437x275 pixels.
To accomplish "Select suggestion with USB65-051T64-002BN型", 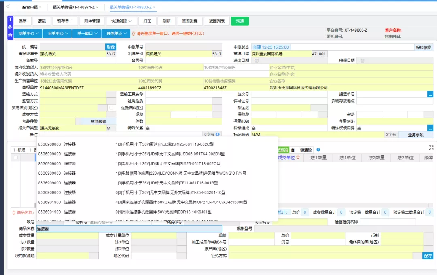I will [x=157, y=154].
